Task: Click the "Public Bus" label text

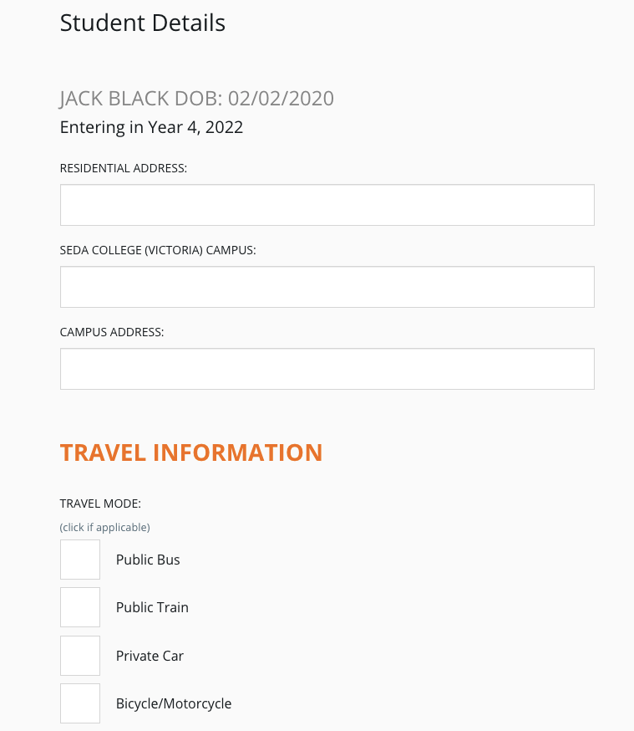Action: [148, 560]
